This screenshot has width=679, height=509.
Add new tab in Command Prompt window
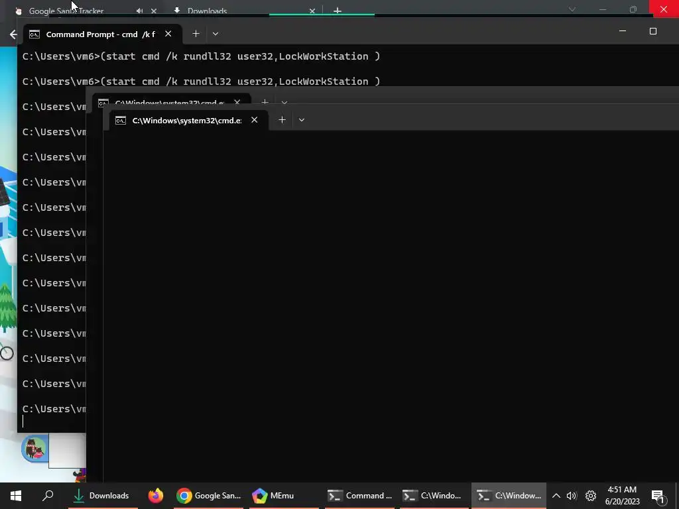coord(196,34)
